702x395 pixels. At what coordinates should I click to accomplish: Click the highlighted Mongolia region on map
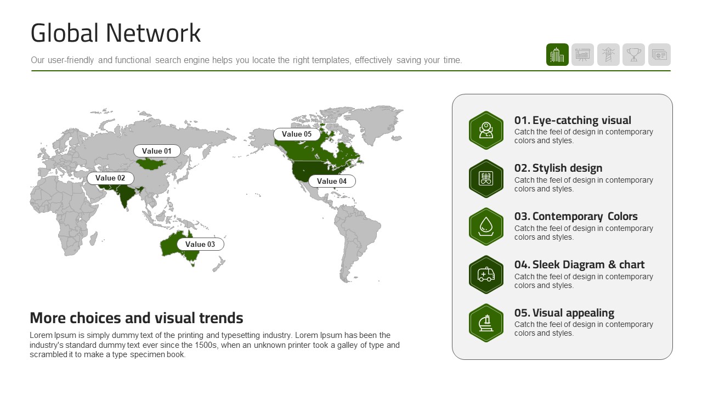[x=151, y=163]
